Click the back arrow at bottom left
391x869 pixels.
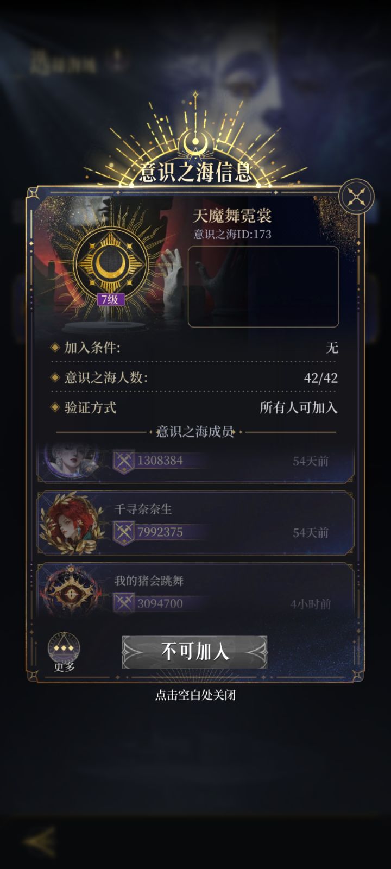tap(41, 841)
